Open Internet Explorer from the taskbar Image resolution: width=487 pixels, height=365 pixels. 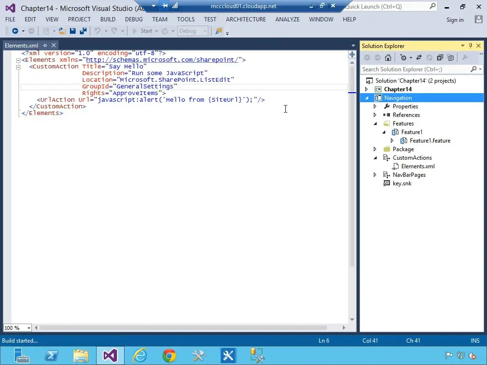click(x=140, y=355)
